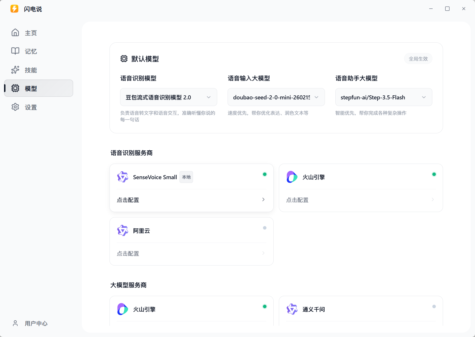Click the 闪电说 lightning logo icon

[x=14, y=9]
